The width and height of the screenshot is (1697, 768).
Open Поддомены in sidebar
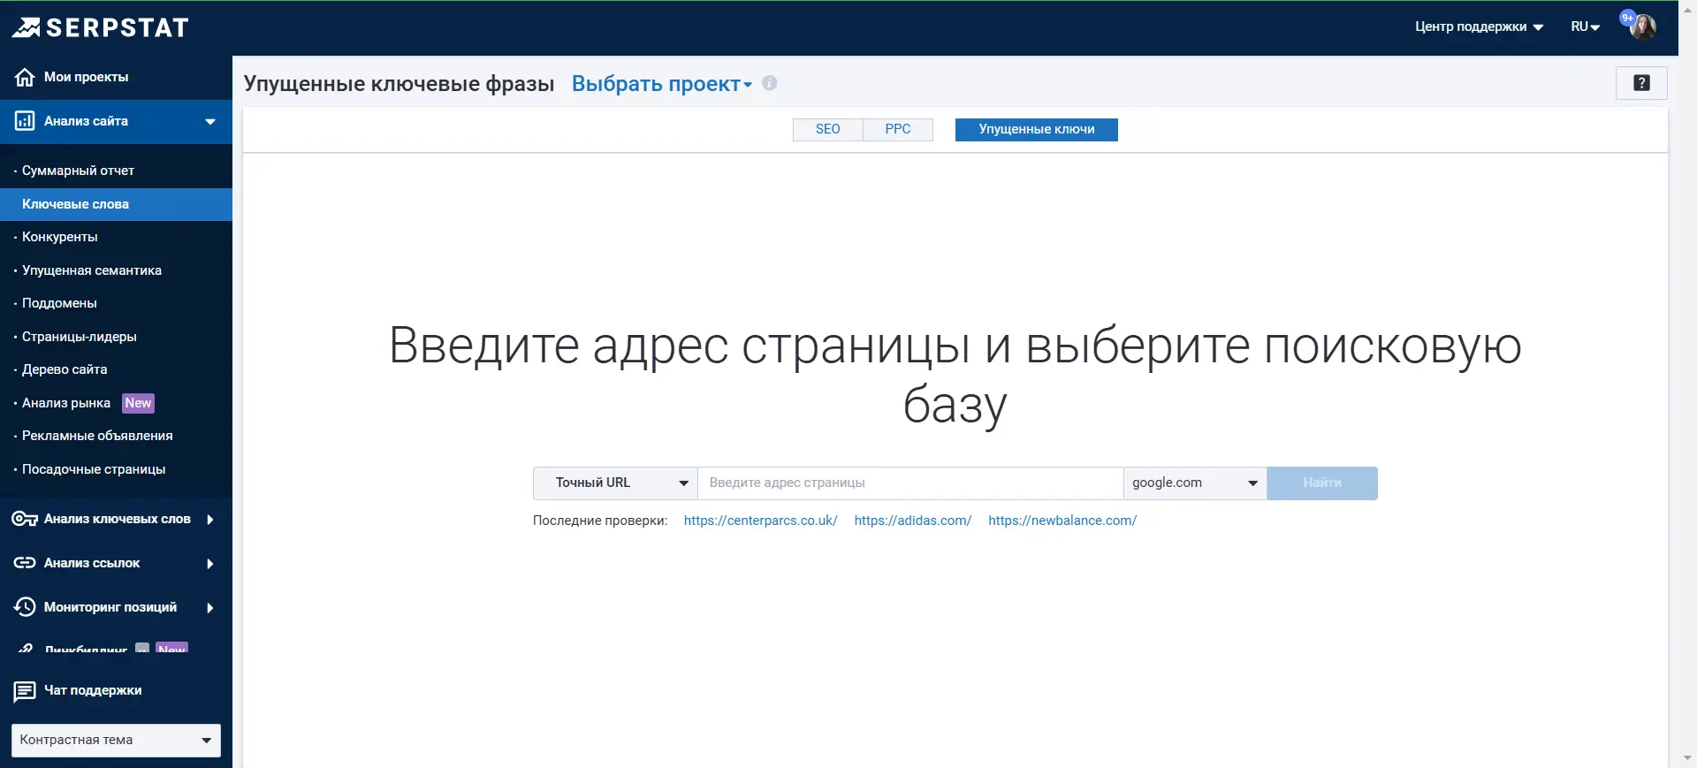click(59, 303)
